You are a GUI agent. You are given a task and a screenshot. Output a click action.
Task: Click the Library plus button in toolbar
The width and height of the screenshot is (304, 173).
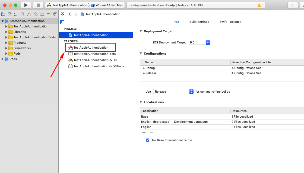pyautogui.click(x=293, y=5)
